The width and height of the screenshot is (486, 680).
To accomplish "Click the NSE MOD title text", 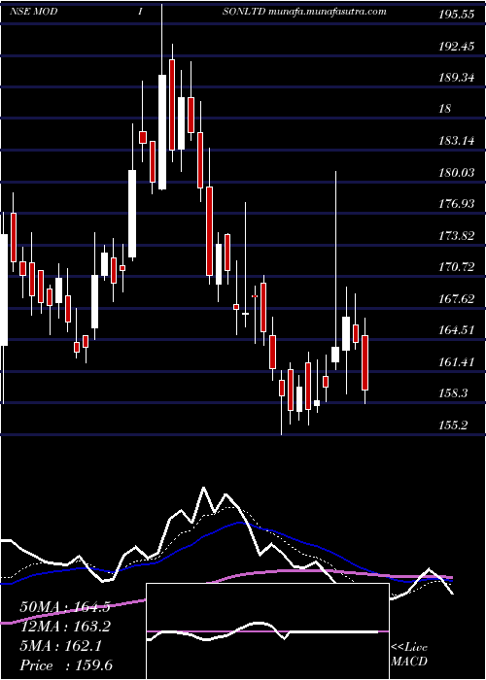I will point(33,12).
